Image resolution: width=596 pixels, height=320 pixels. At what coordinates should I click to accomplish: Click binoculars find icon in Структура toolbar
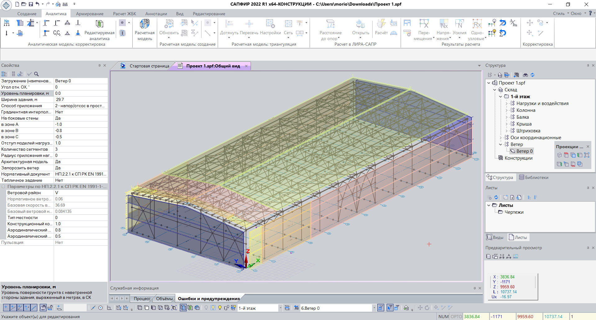click(525, 75)
